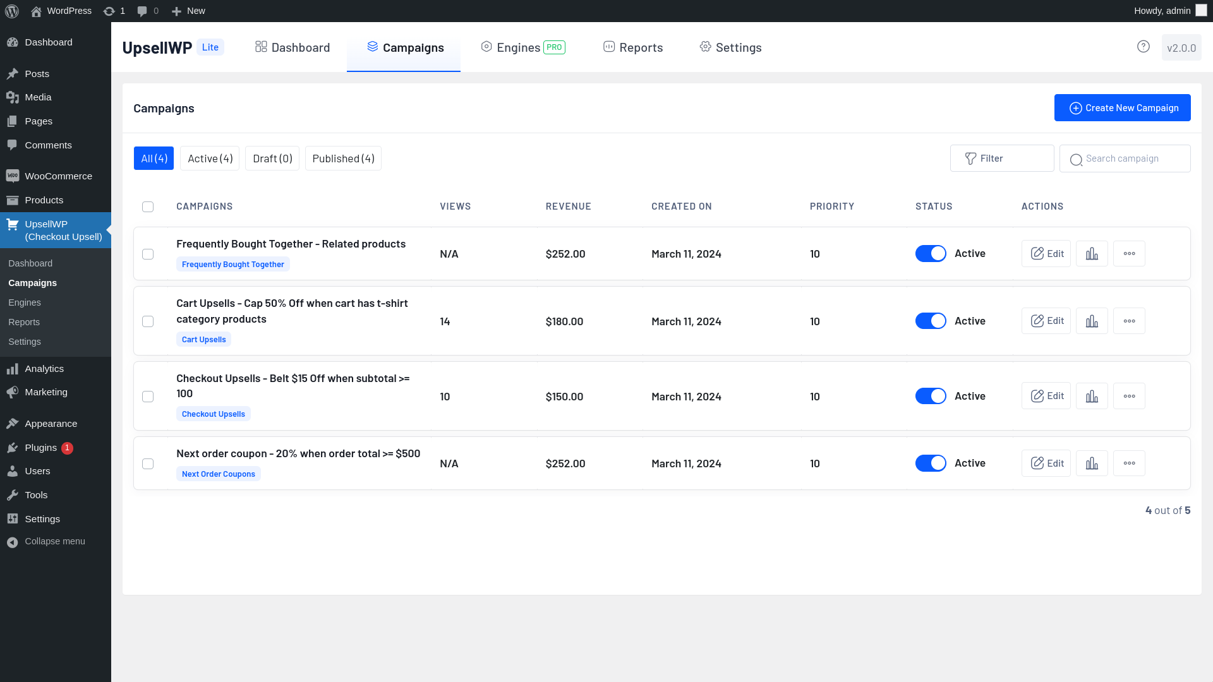Check the Next order coupon campaign row
Viewport: 1213px width, 682px height.
148,464
